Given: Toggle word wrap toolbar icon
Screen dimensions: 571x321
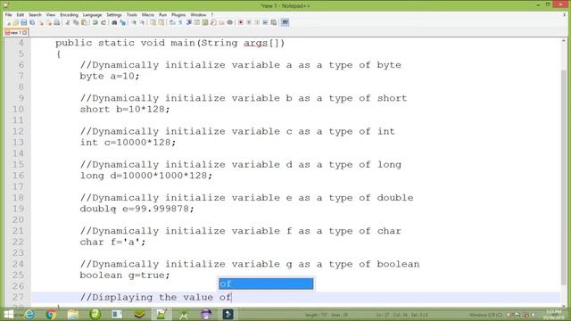Looking at the screenshot, I should point(172,22).
